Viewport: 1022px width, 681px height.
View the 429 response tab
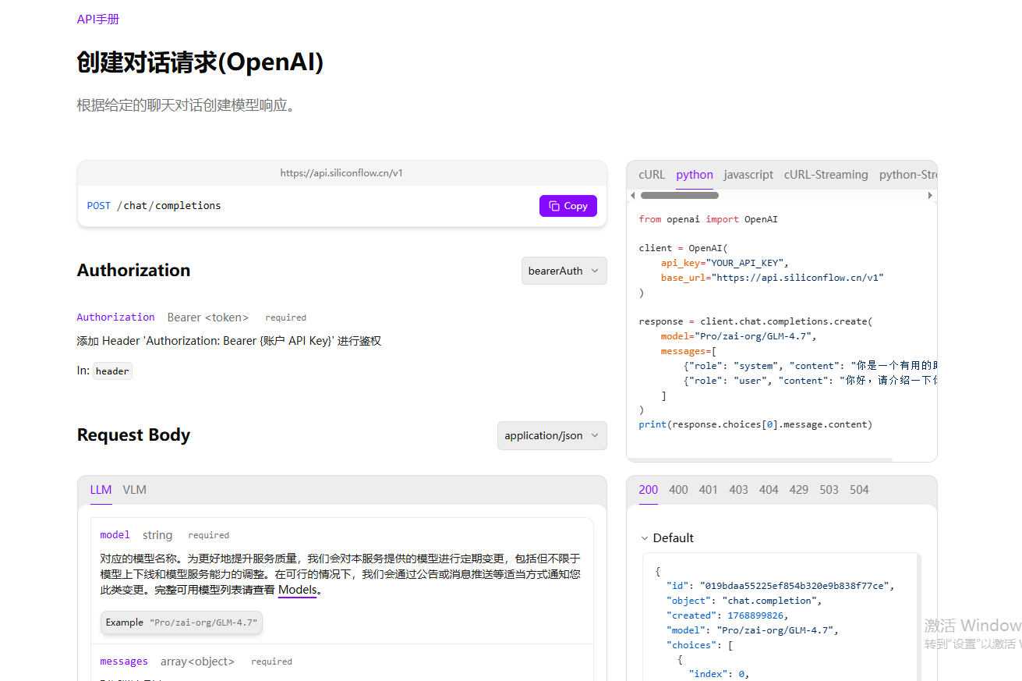[798, 490]
